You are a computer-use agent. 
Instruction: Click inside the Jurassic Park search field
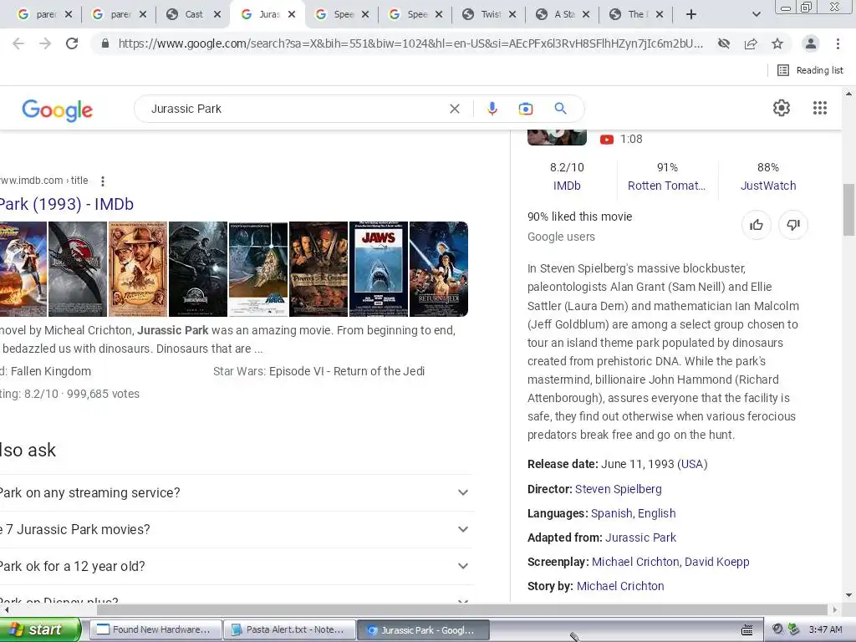pos(295,109)
